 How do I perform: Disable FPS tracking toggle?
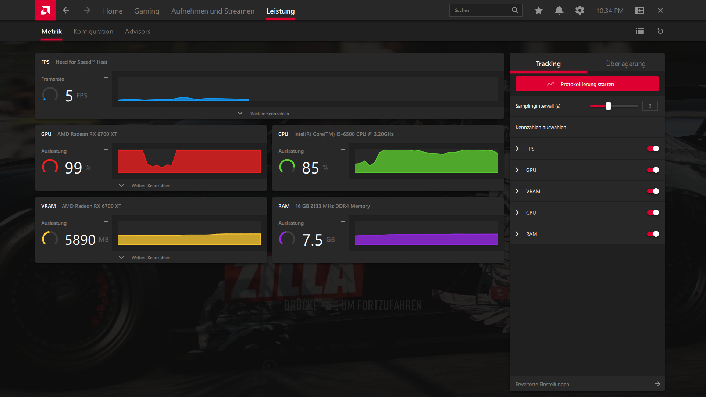pos(653,149)
